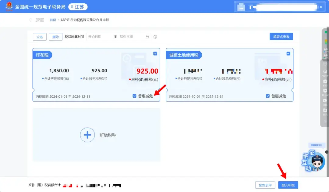This screenshot has height=192, width=329.
Task: Toggle the selection checkbox on the 城镇土地使用税 card
Action: tap(288, 53)
